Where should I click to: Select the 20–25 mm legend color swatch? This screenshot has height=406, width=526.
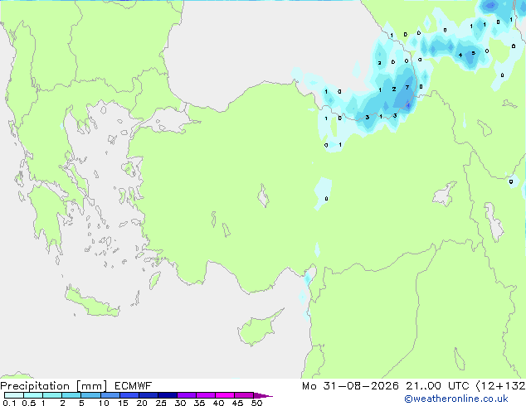(149, 395)
